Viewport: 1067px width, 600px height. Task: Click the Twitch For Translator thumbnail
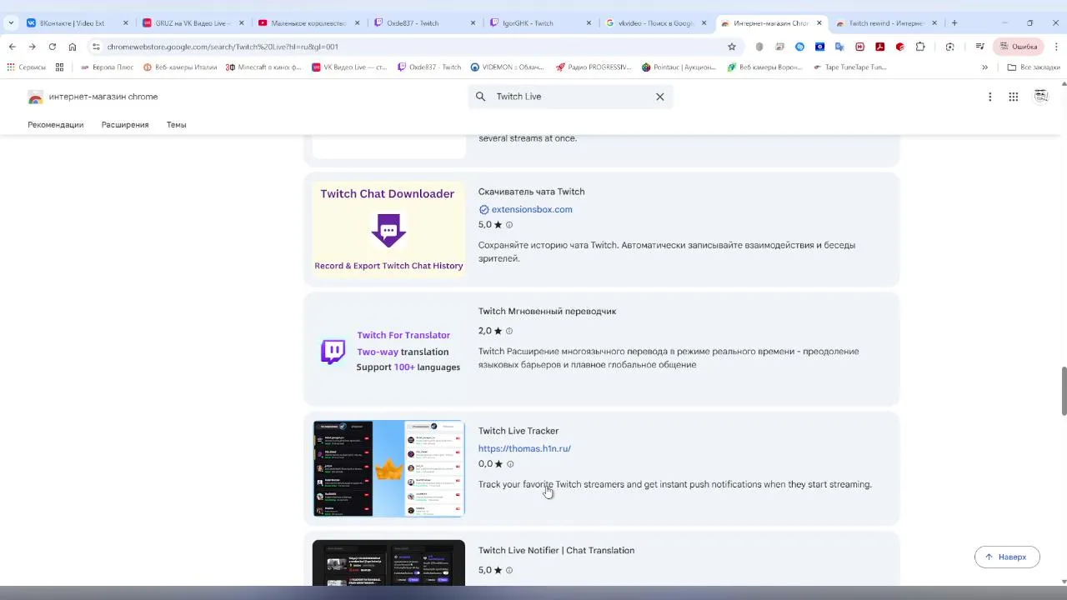(x=388, y=350)
